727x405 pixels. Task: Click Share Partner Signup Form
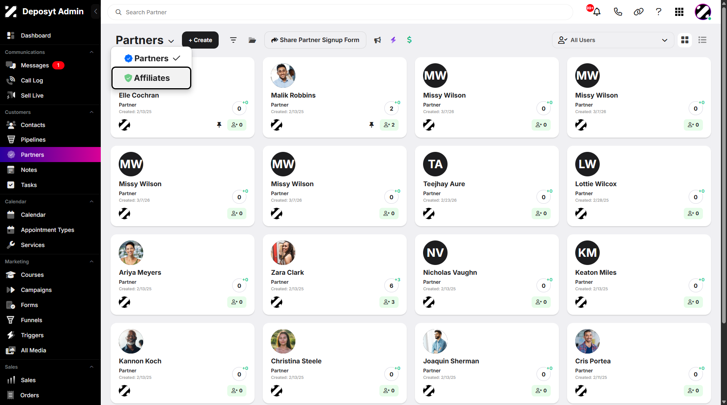pyautogui.click(x=315, y=40)
